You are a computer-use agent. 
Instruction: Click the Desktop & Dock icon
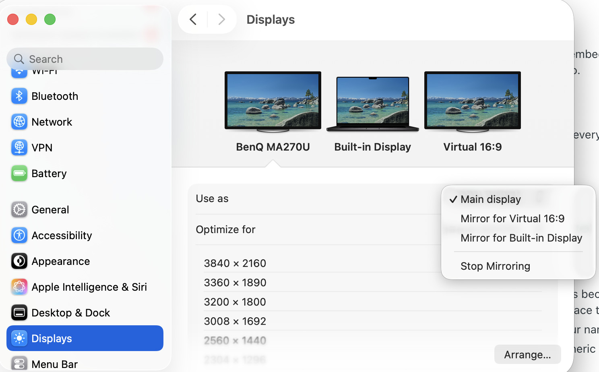tap(19, 313)
